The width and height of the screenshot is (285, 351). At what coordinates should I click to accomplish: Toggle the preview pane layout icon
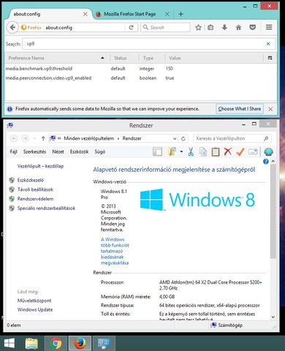(157, 151)
